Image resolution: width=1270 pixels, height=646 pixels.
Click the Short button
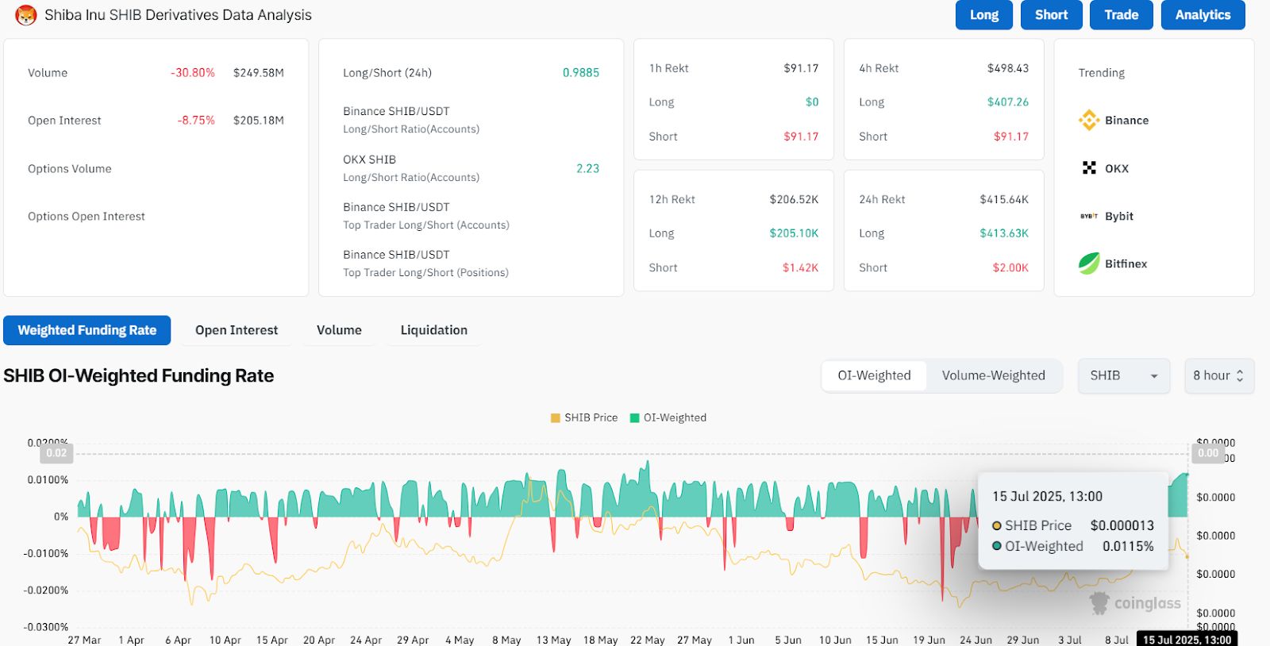[1051, 15]
